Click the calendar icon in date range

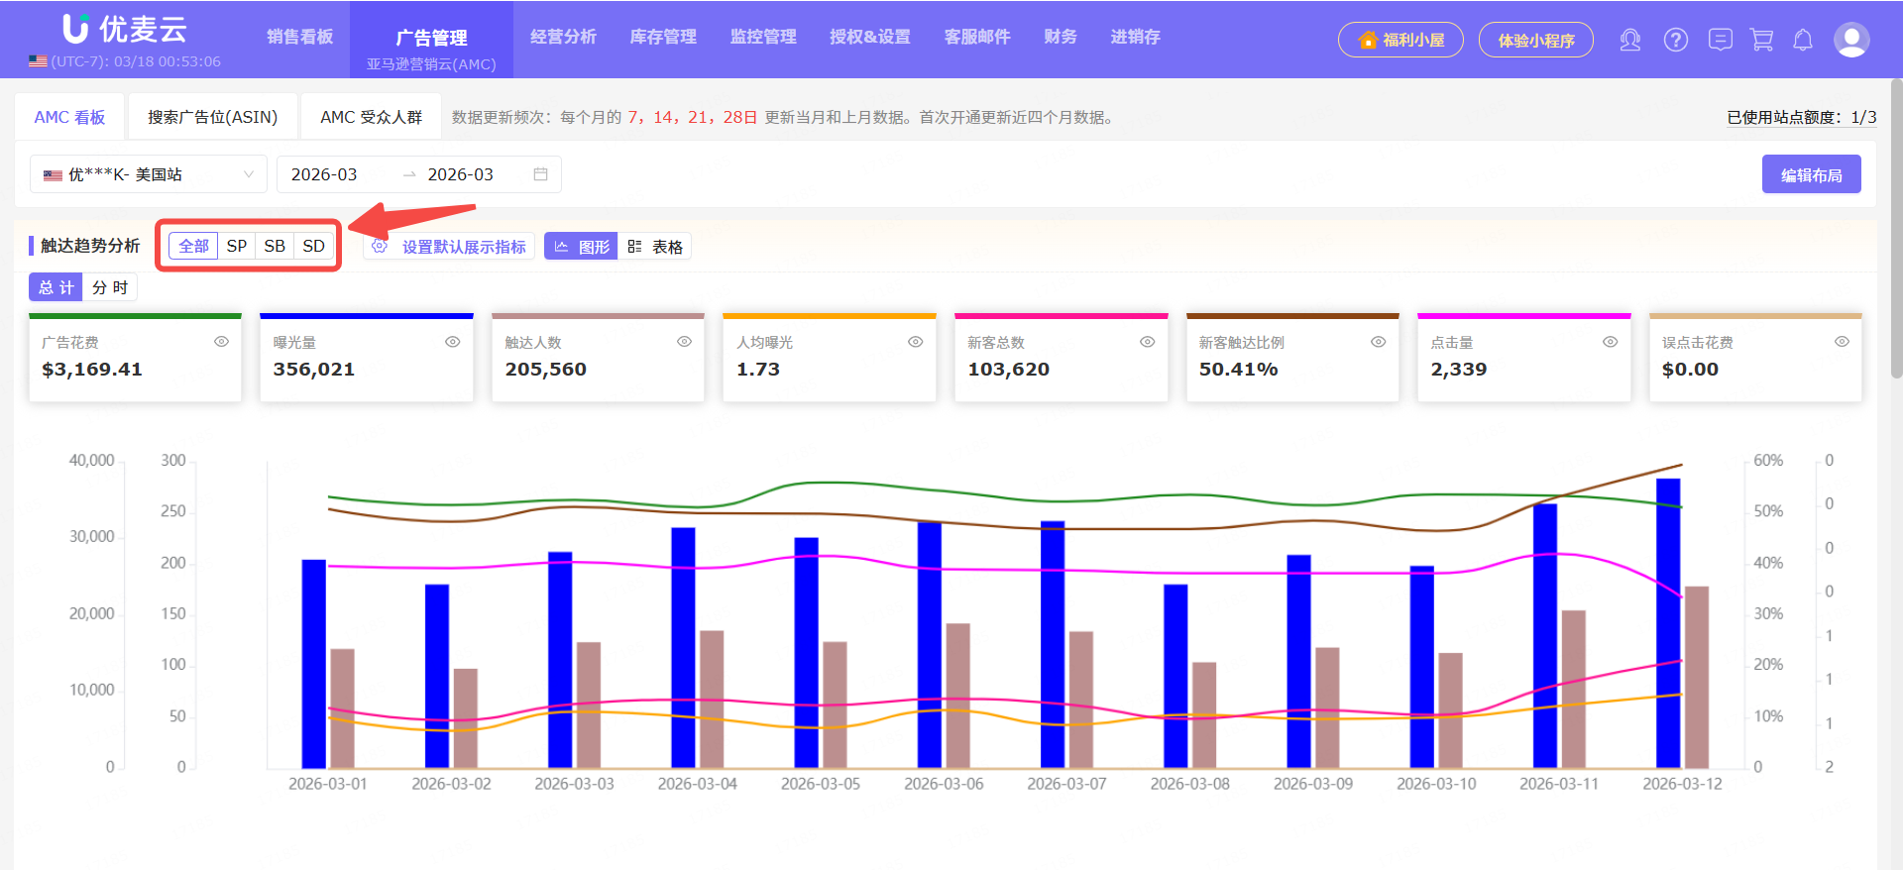click(540, 174)
